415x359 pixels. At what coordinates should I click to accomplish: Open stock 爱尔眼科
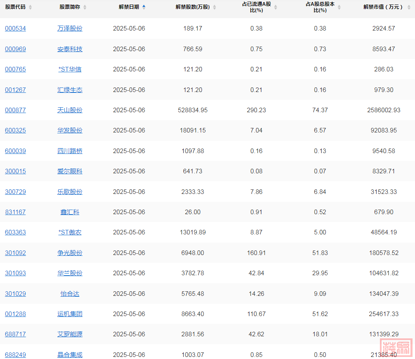[x=70, y=171]
